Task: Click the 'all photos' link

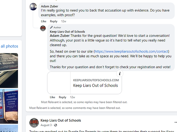Action: (x=9, y=46)
